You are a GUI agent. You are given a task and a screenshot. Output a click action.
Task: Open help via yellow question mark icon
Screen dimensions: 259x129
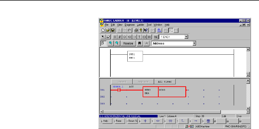click(141, 30)
